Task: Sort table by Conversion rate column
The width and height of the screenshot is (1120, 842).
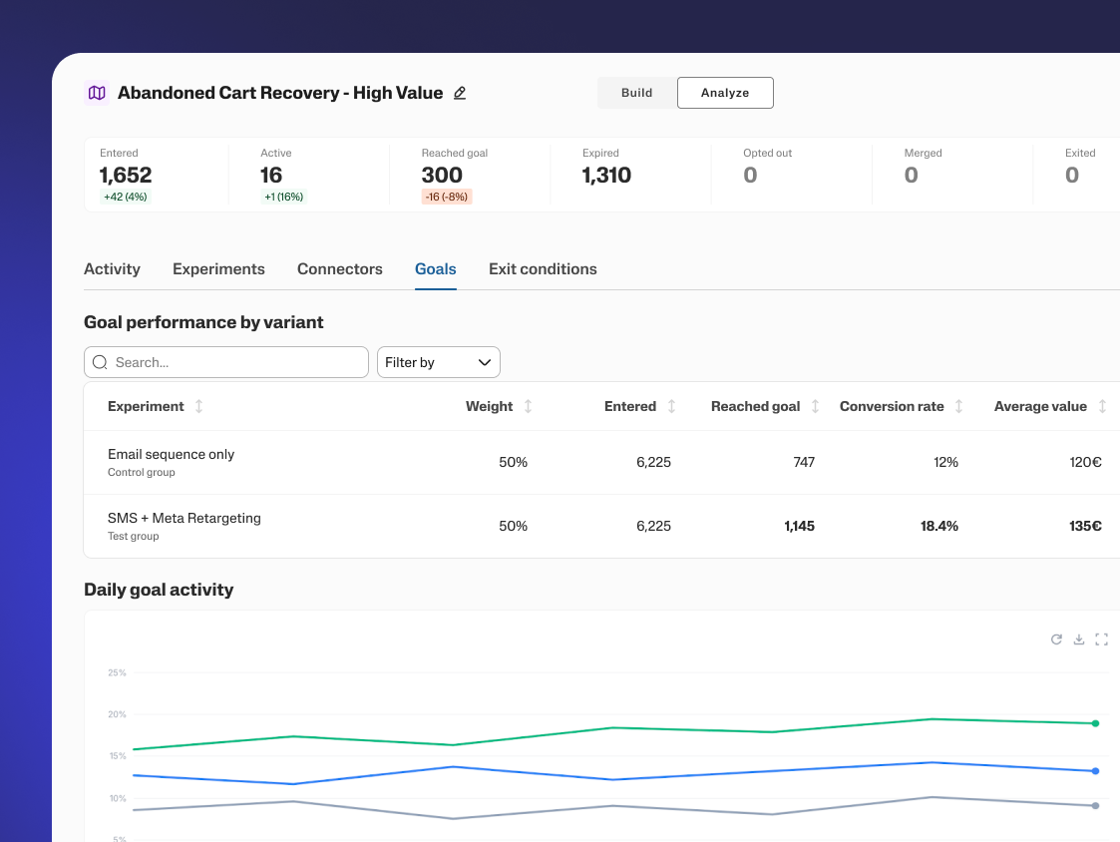Action: (958, 406)
